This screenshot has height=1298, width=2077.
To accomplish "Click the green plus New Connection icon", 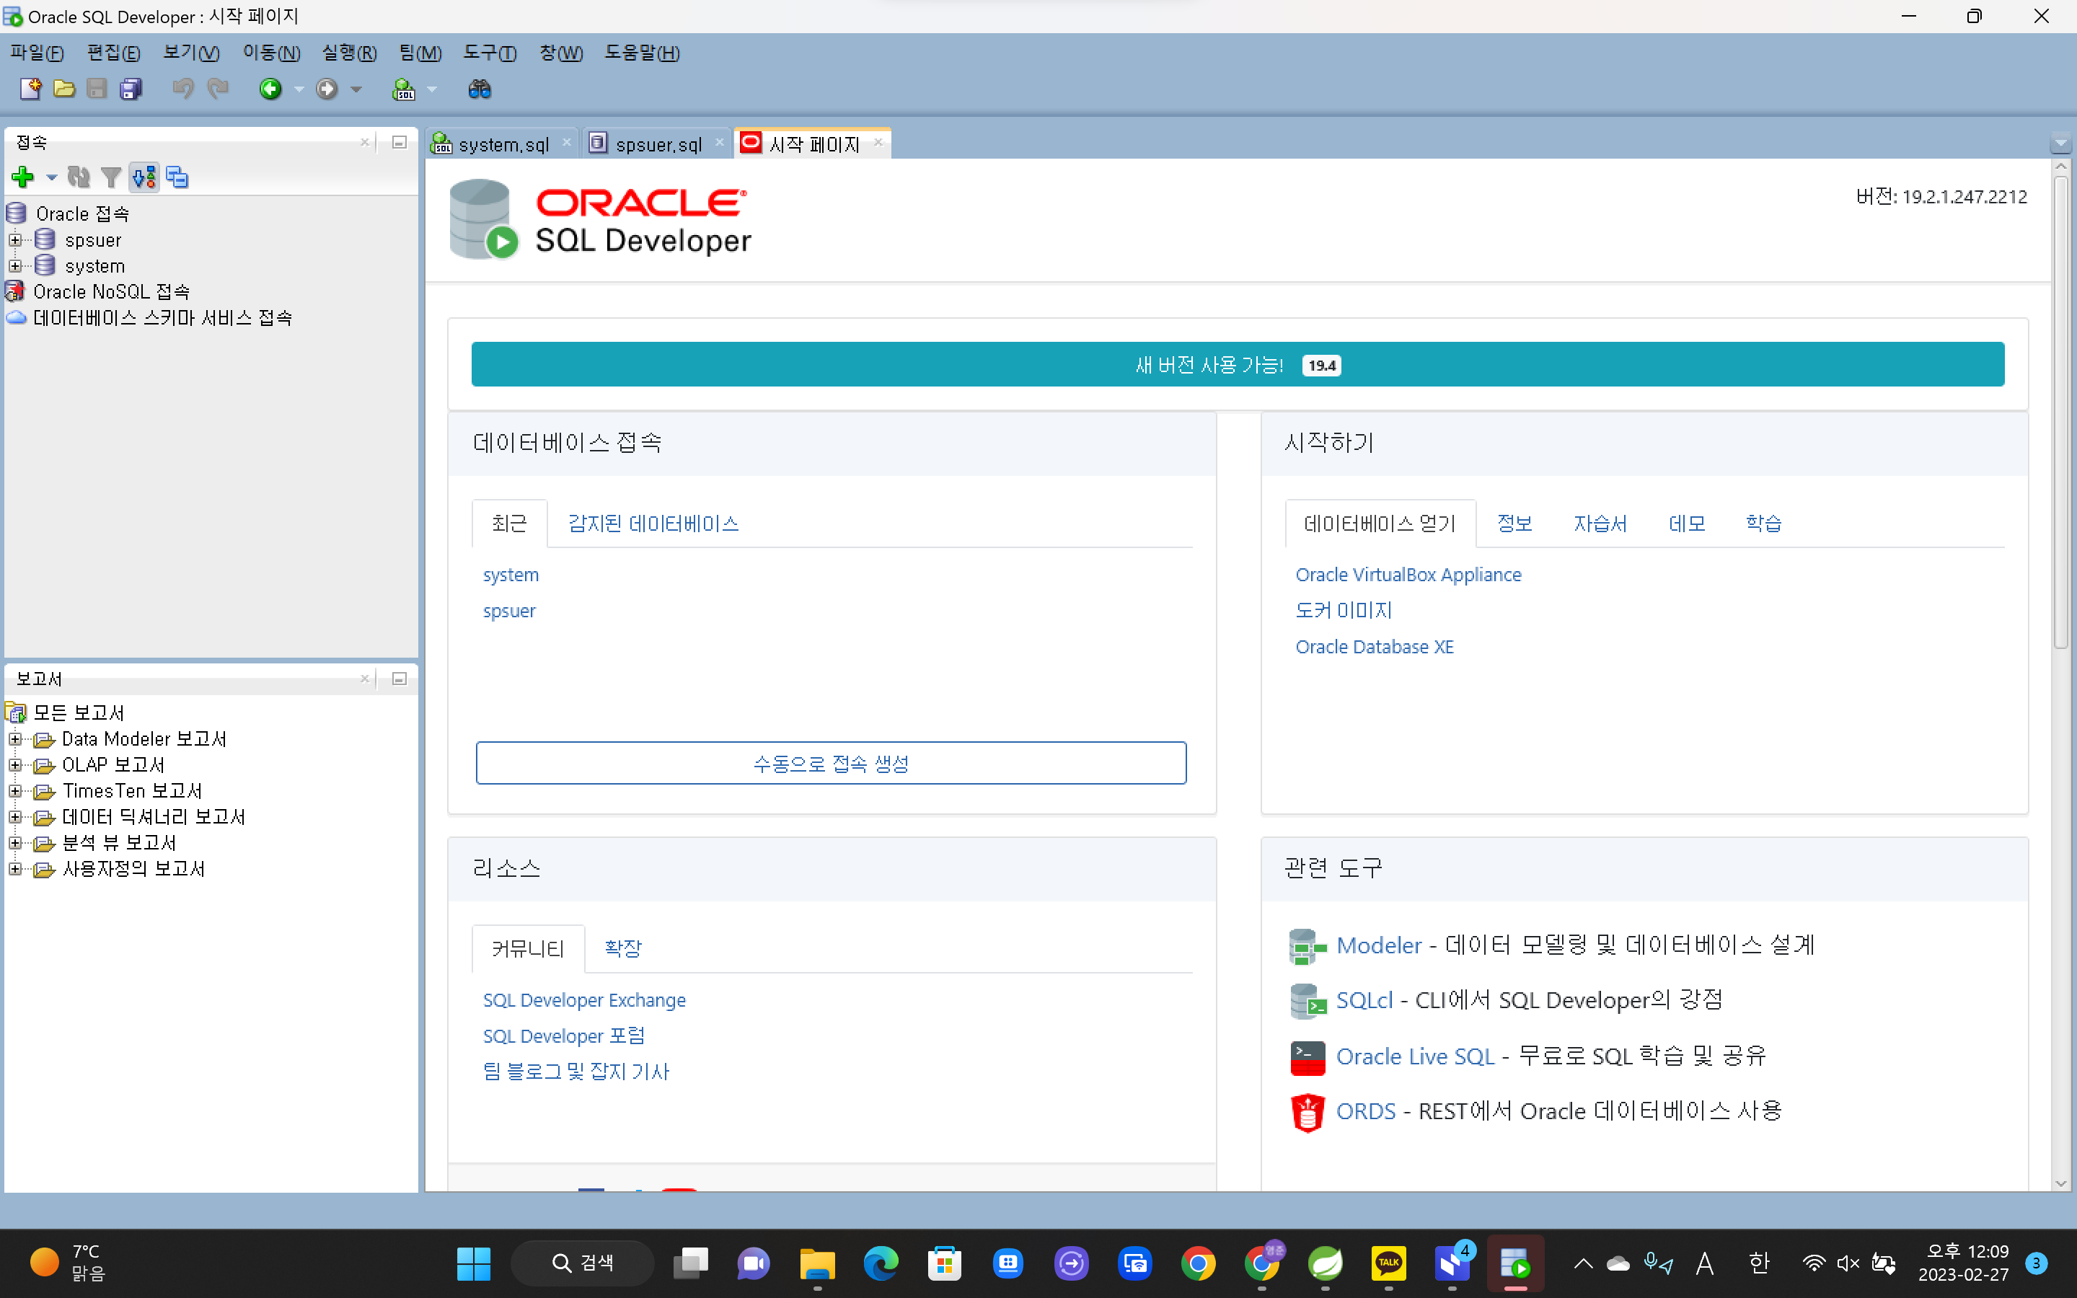I will point(23,177).
